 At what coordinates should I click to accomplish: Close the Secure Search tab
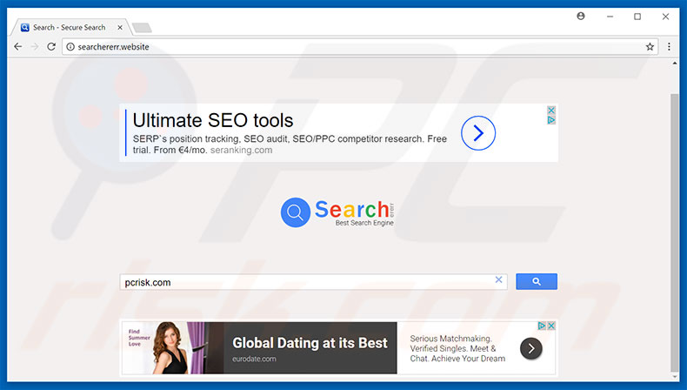(120, 27)
